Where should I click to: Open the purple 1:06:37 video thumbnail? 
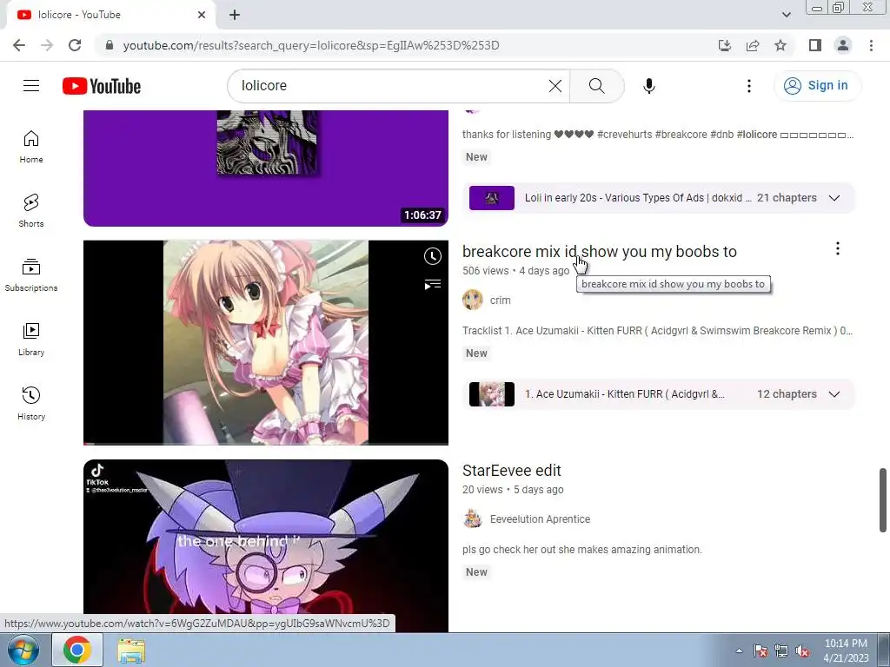tap(266, 168)
